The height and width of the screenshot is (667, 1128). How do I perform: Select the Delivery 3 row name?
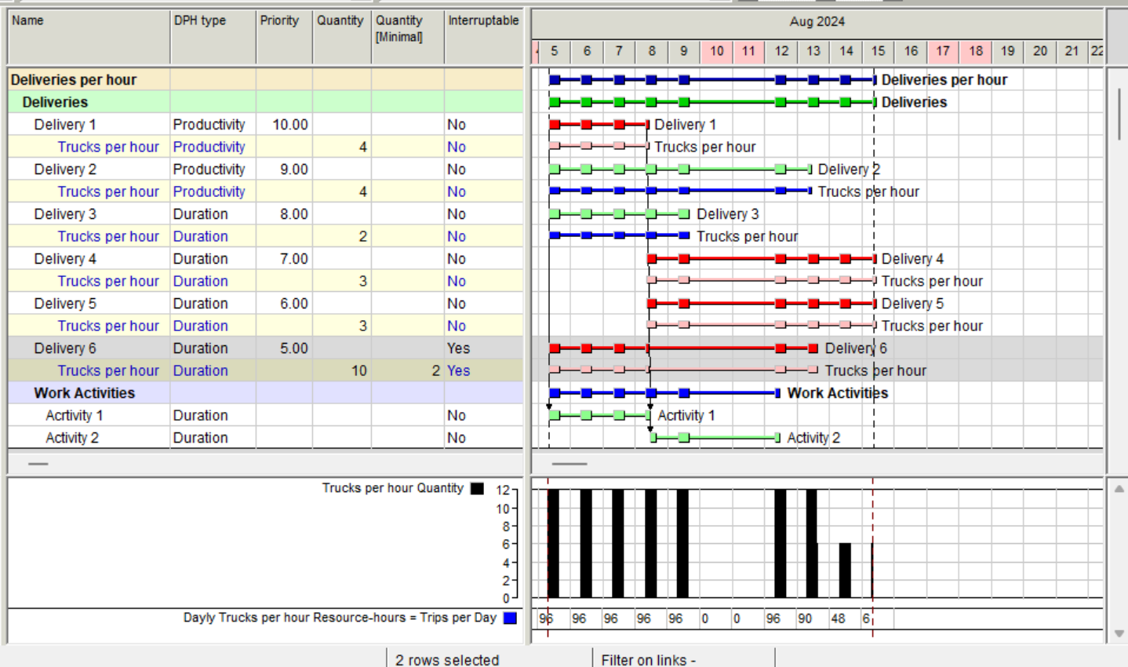[65, 214]
